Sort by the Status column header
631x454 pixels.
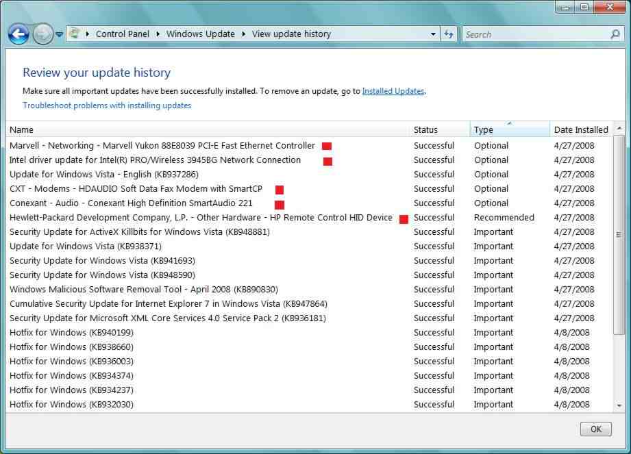[440, 129]
